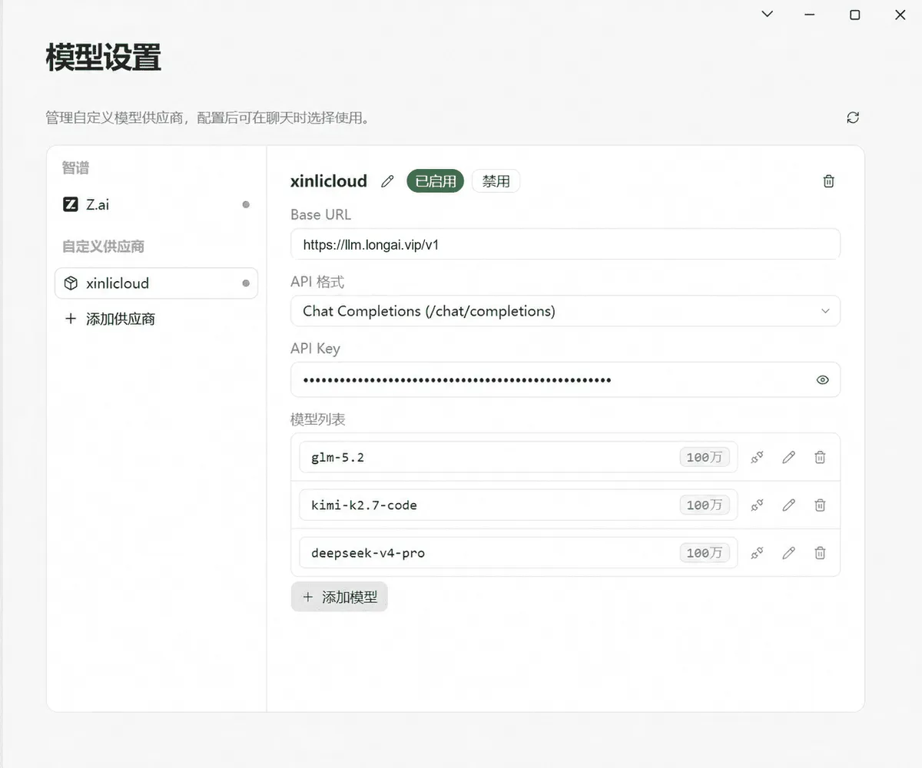
Task: Click the glm-5.2 model name text
Action: tap(337, 458)
